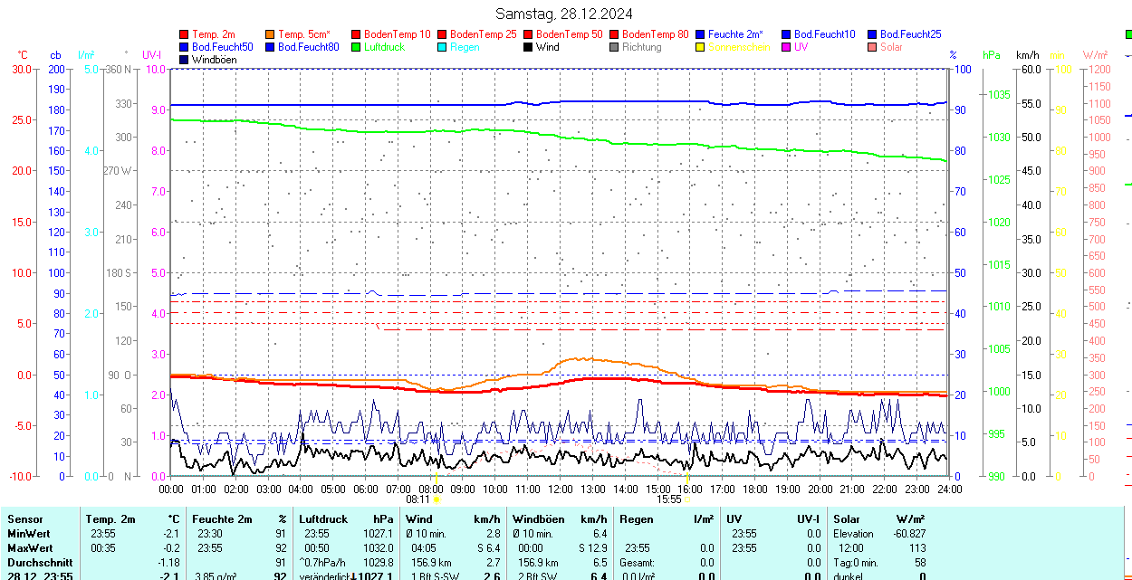Click the '00:00' label on the time axis
1132x580 pixels.
[171, 489]
